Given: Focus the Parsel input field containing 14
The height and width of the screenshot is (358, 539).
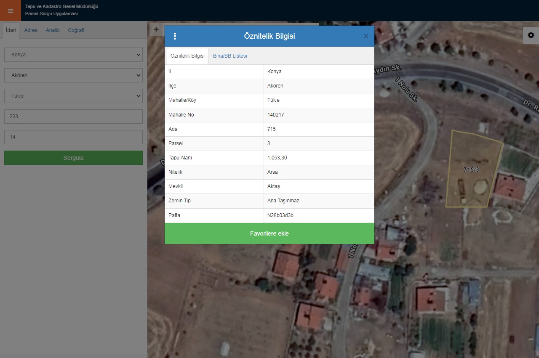Looking at the screenshot, I should (73, 137).
